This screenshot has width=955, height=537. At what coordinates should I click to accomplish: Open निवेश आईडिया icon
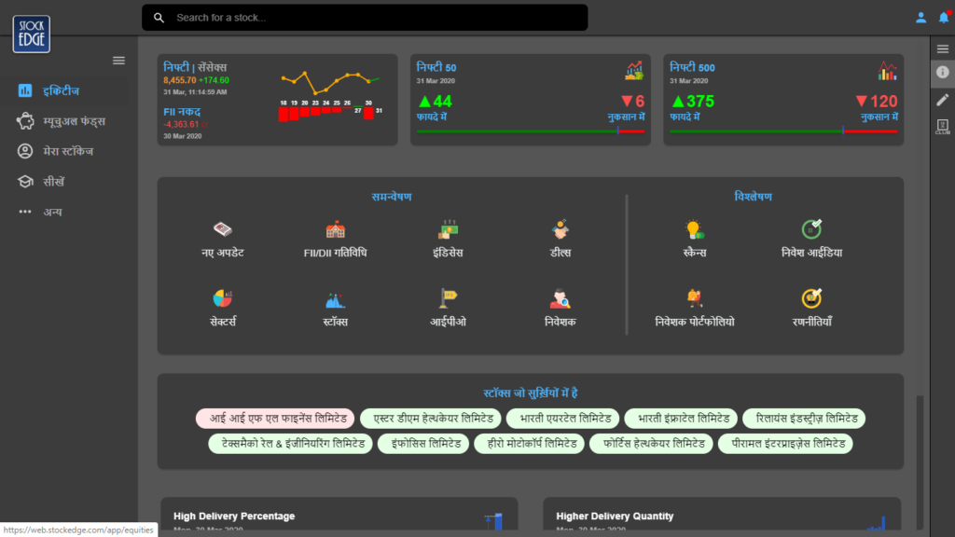coord(811,229)
